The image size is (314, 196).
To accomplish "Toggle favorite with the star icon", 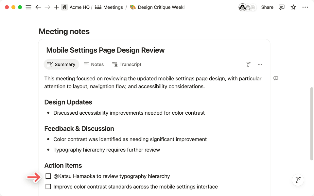I will pos(293,7).
